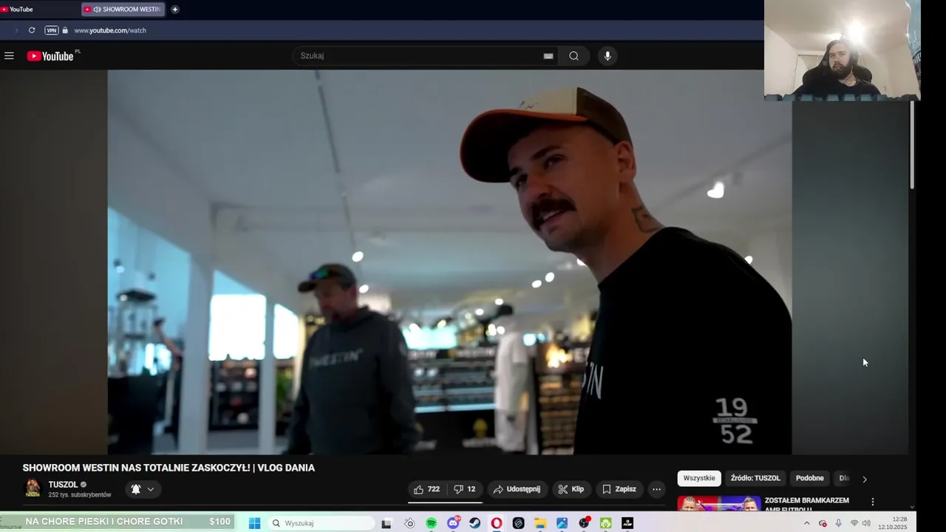
Task: Select the Wszystkie filter chip
Action: (699, 478)
